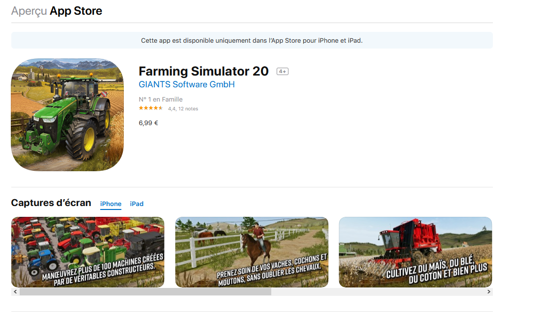This screenshot has height=312, width=544.
Task: Click the orange star rating icons
Action: click(150, 108)
